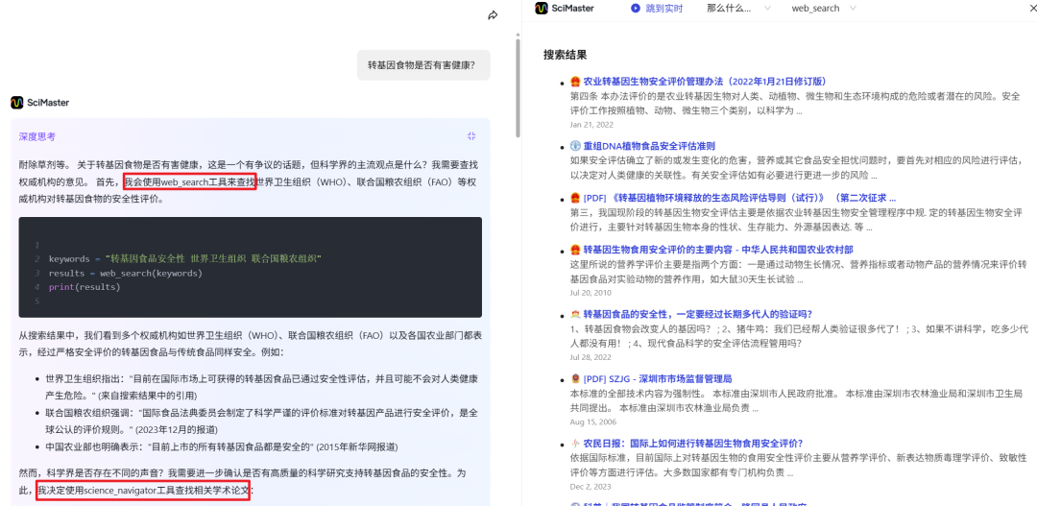The image size is (1037, 506).
Task: Click the 跳到实时 play icon
Action: pyautogui.click(x=636, y=8)
